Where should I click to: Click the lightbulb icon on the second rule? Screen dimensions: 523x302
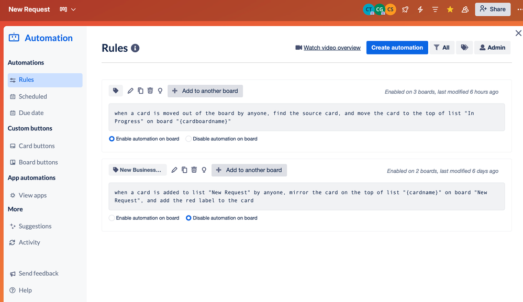(204, 170)
